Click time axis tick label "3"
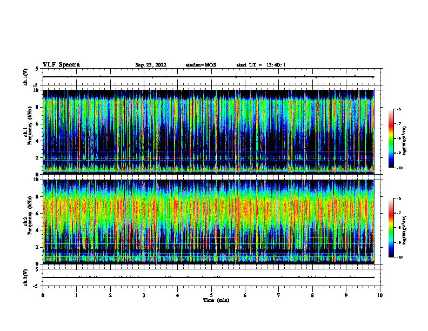The width and height of the screenshot is (428, 331). tap(144, 295)
